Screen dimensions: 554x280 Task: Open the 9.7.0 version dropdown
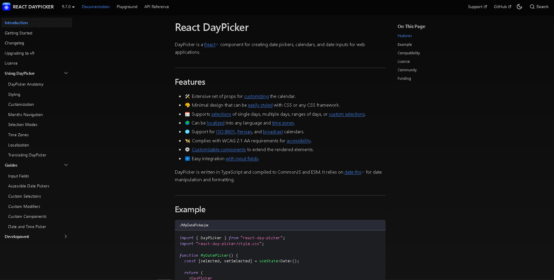(x=68, y=7)
